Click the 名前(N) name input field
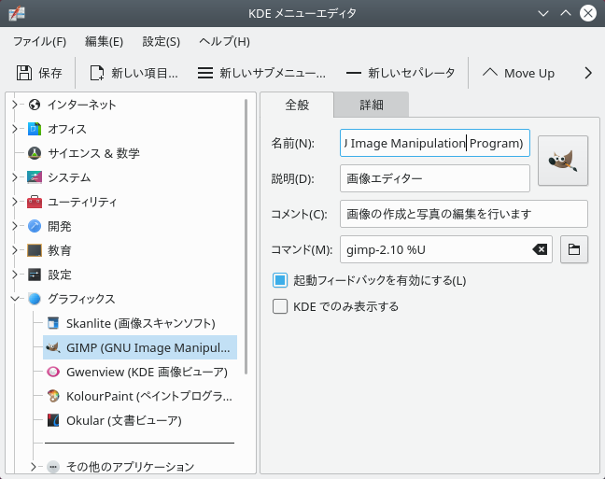The width and height of the screenshot is (605, 479). pyautogui.click(x=435, y=143)
